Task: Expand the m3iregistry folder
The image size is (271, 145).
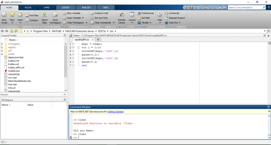Action: click(2, 44)
